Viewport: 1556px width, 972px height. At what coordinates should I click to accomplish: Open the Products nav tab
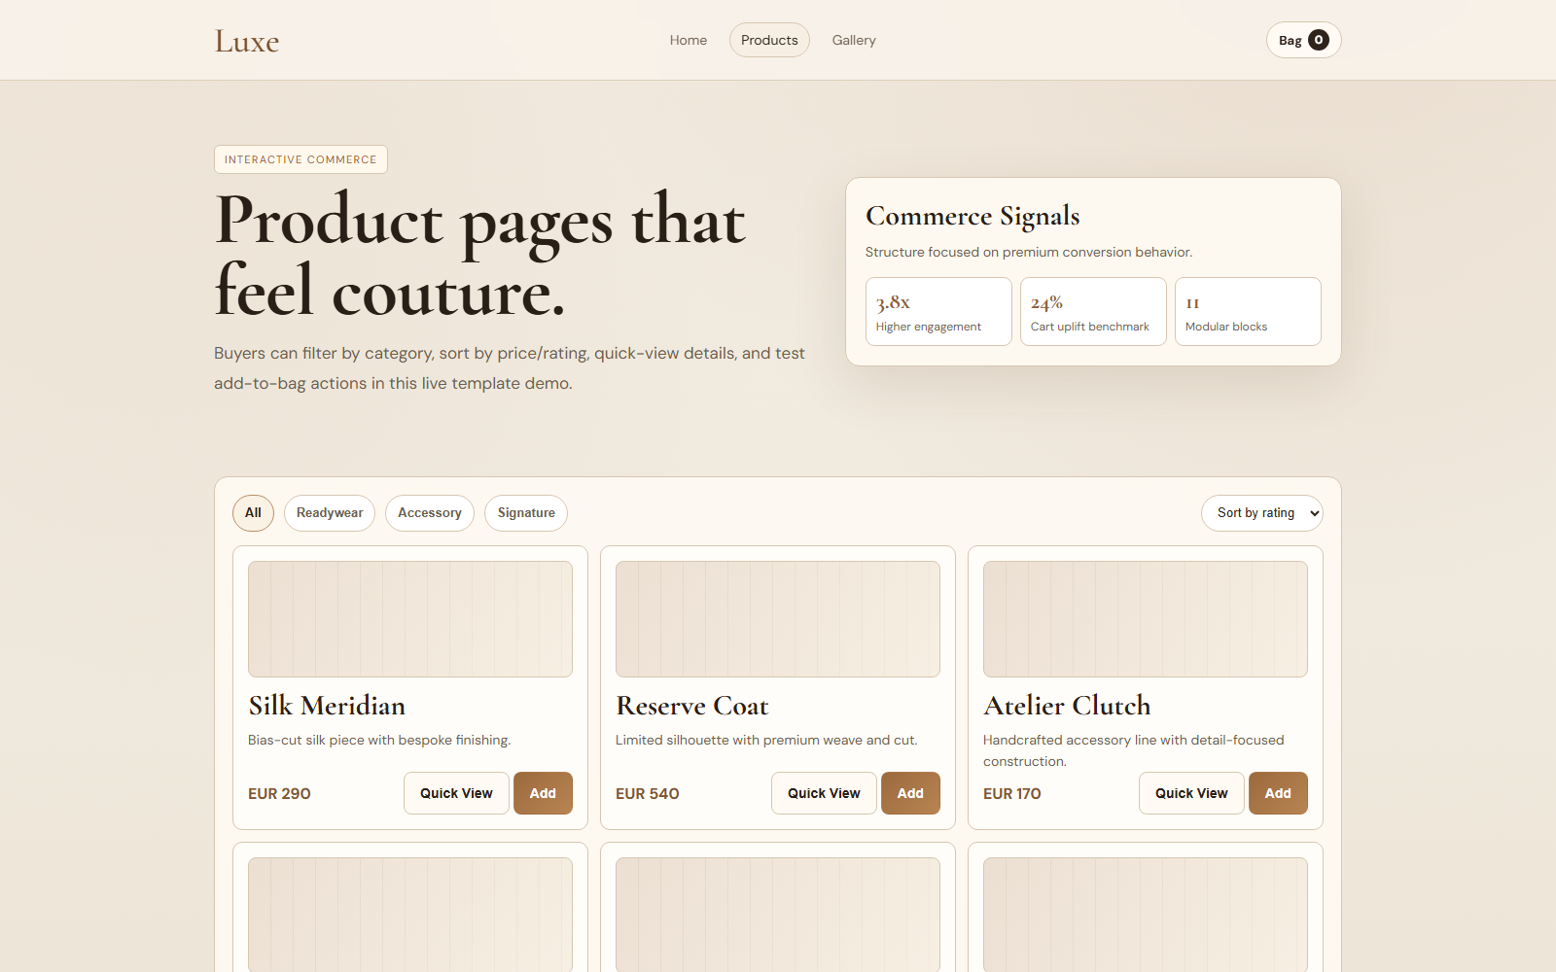(769, 40)
